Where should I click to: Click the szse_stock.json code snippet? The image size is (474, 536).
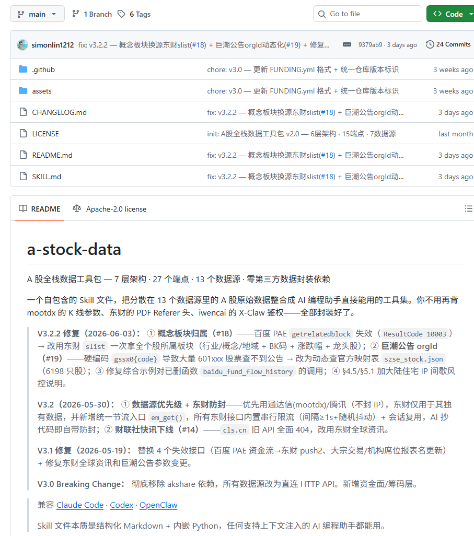coord(413,359)
